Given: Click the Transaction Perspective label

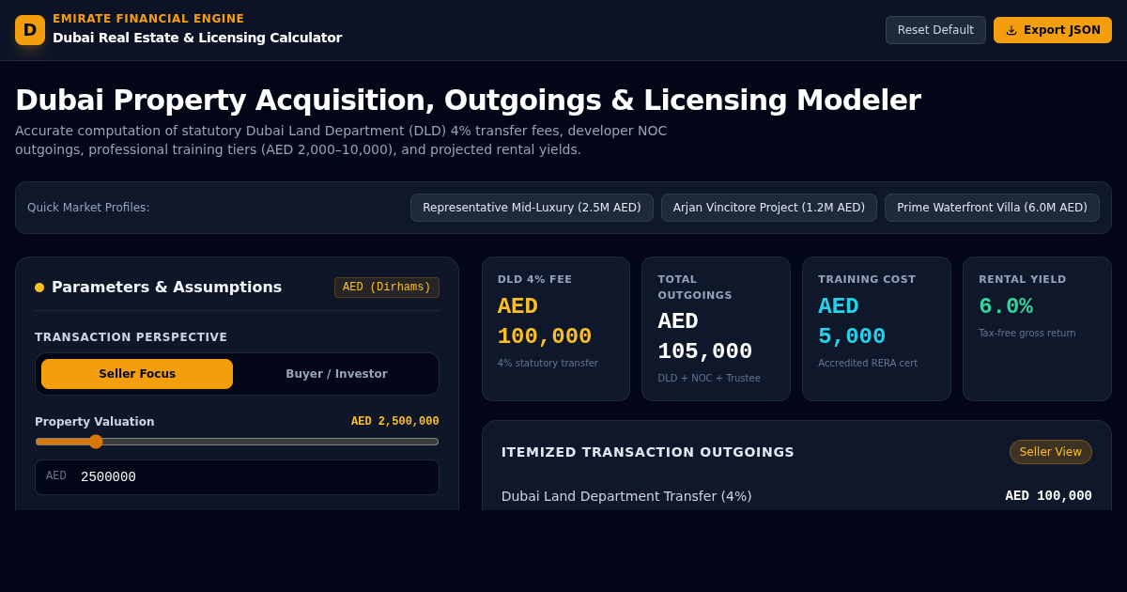Looking at the screenshot, I should click(131, 337).
